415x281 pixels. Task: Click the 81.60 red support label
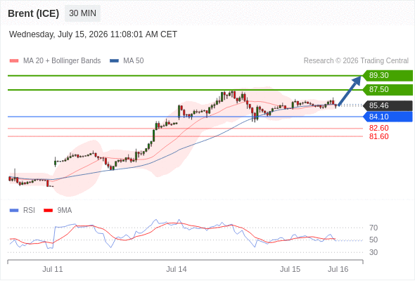coord(378,137)
